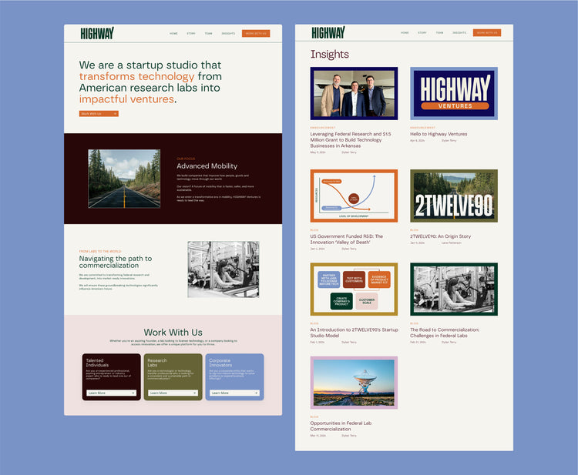The image size is (578, 475).
Task: Click the HIGHWAY logo on the Insights page
Action: [328, 32]
